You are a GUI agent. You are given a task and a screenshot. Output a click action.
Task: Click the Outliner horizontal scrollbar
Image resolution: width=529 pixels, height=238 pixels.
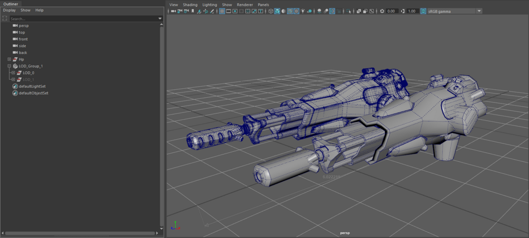(x=79, y=233)
